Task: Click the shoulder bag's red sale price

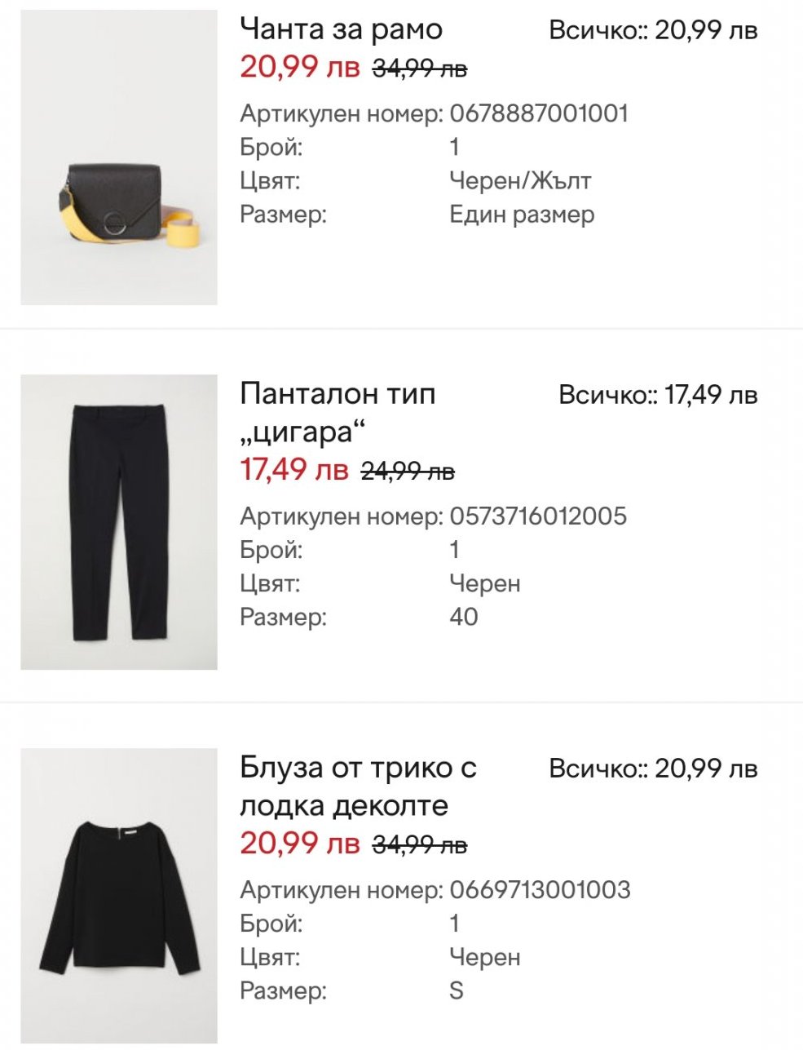Action: (x=299, y=67)
